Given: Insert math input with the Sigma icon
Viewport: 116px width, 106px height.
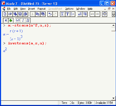Looking at the screenshot, I should click(x=62, y=14).
